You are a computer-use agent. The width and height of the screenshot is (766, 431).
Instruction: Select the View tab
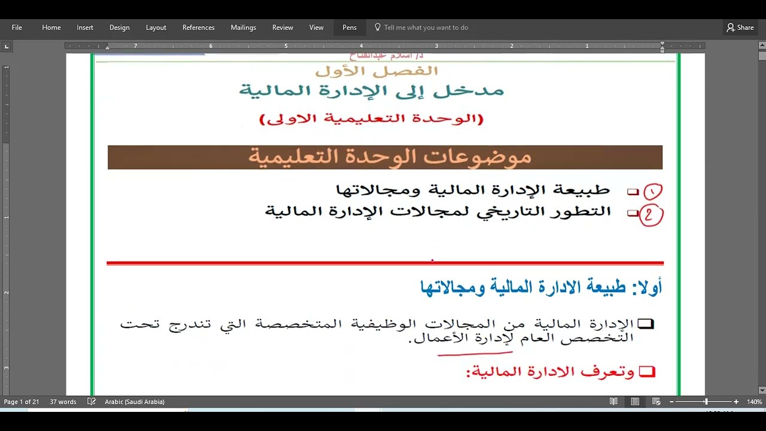[x=317, y=28]
